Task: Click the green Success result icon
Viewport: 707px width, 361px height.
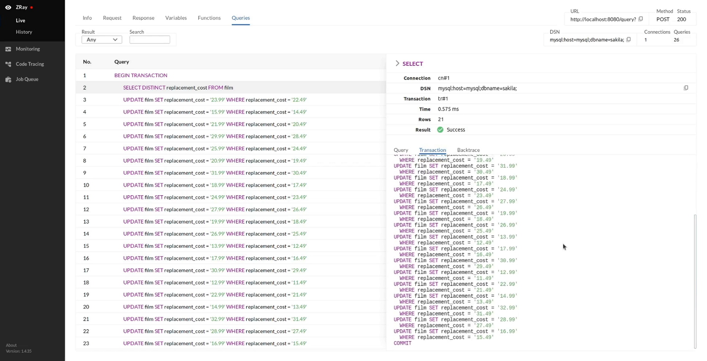Action: point(440,130)
